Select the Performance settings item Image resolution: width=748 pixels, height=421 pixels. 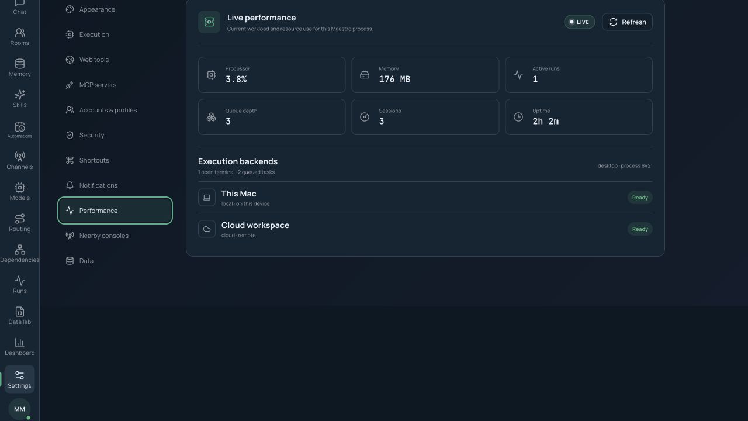(x=115, y=210)
